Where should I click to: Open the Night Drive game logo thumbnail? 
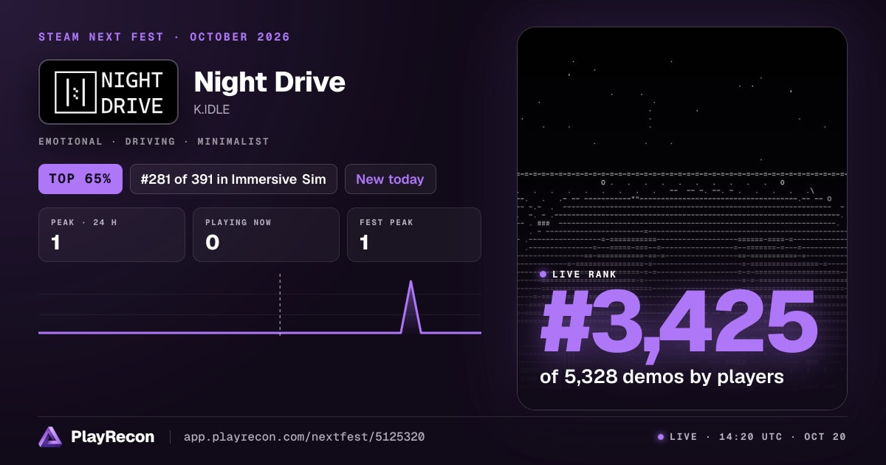[109, 92]
